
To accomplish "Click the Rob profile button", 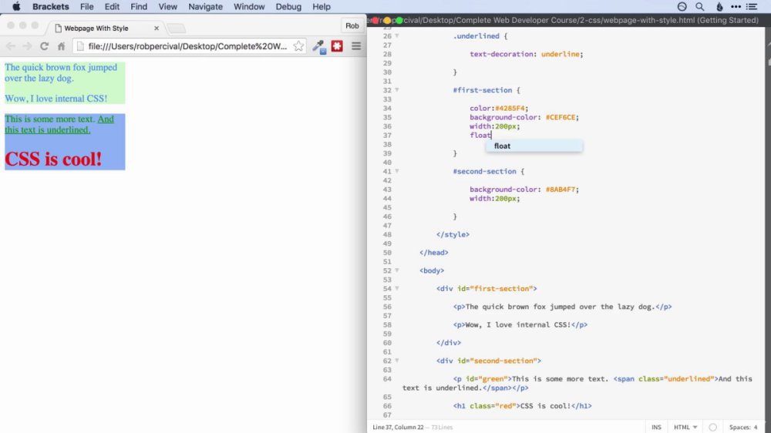I will click(352, 25).
